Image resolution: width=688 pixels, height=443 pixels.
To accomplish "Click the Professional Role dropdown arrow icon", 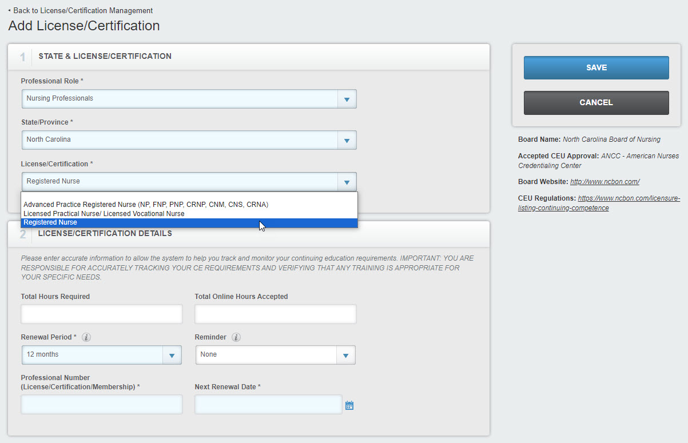I will click(347, 98).
